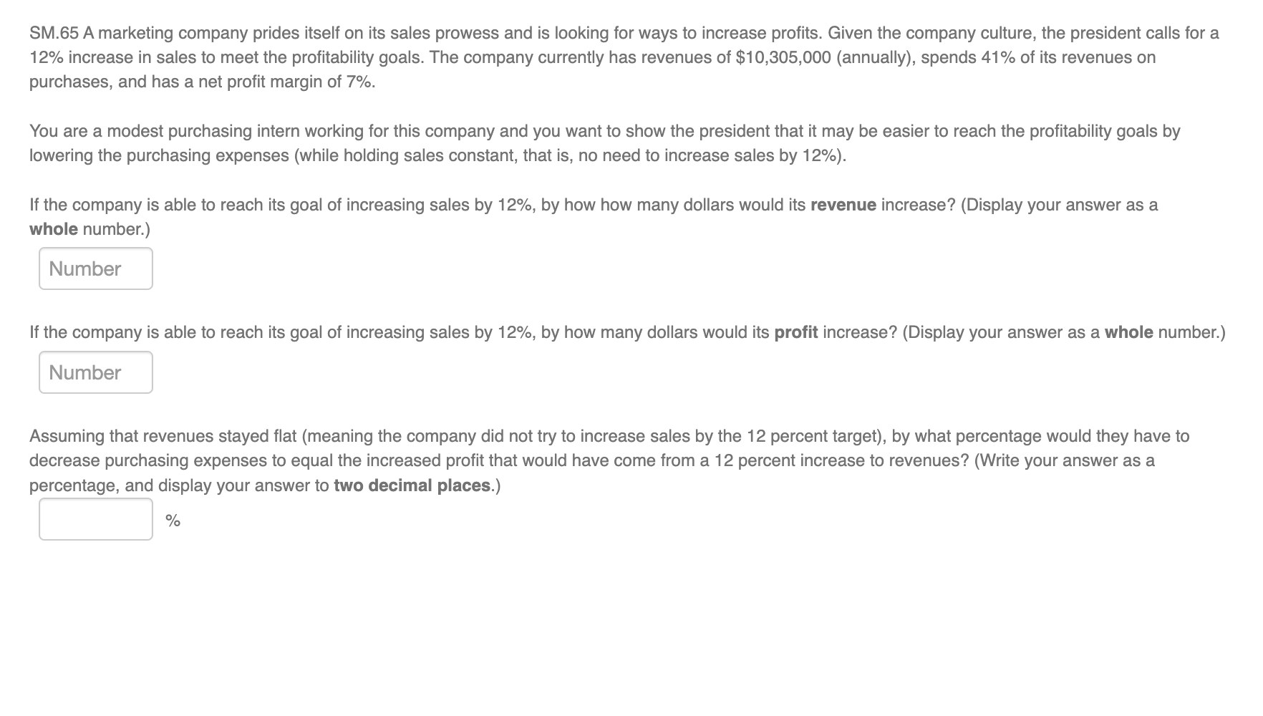Click the profit increase question text

(501, 332)
